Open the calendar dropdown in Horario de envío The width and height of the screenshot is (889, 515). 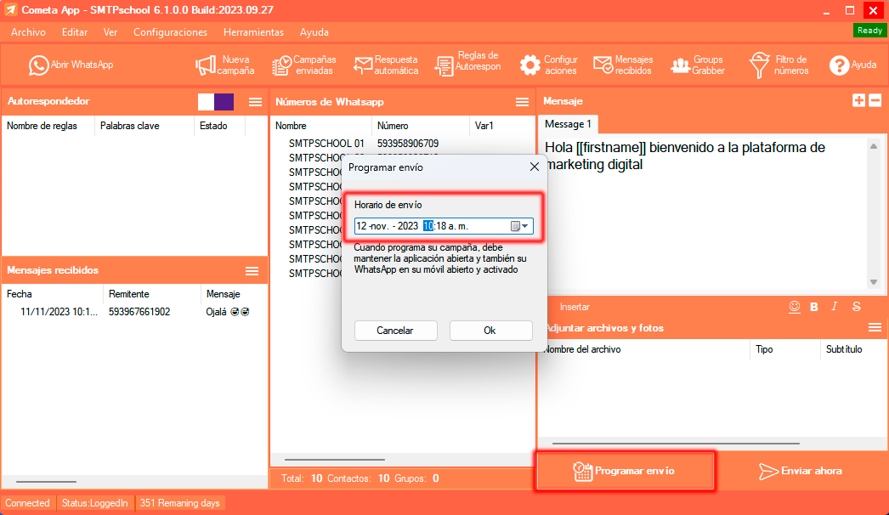tap(519, 226)
